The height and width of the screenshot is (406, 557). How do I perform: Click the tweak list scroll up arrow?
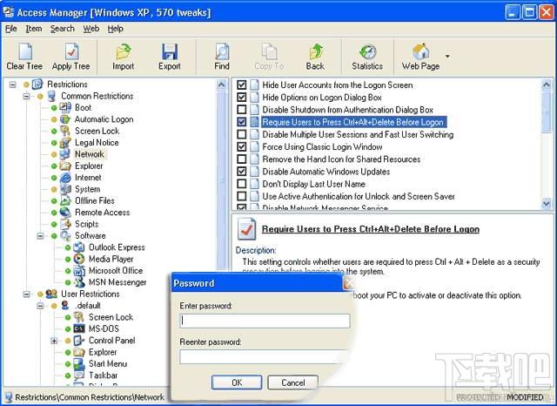tap(547, 85)
